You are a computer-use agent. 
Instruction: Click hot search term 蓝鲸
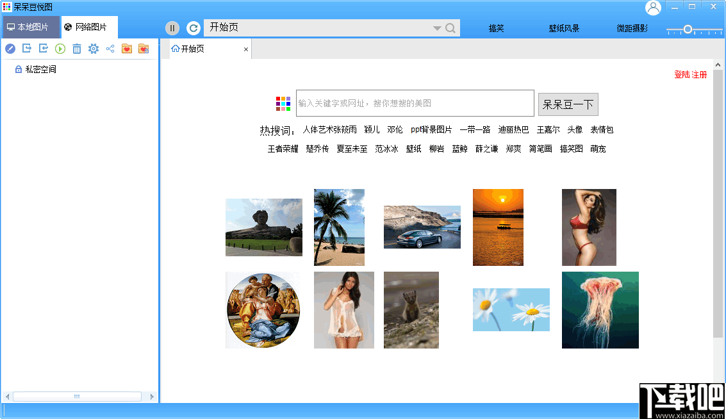pyautogui.click(x=460, y=149)
